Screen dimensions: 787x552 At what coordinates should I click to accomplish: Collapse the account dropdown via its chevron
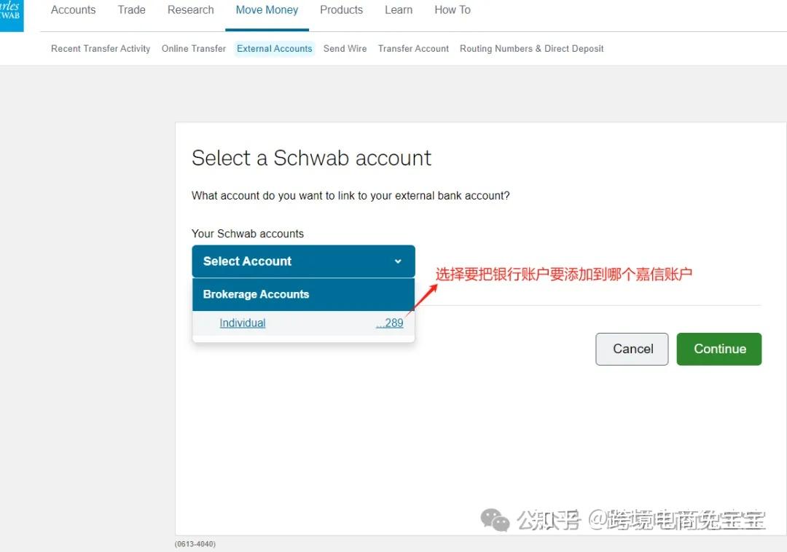coord(398,261)
